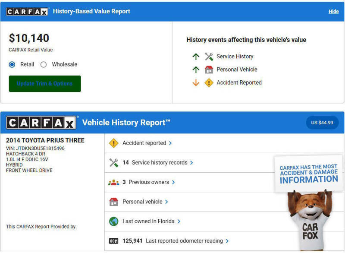Click the wrench Service History icon in value report
Viewport: 345px width, 253px height.
click(209, 57)
